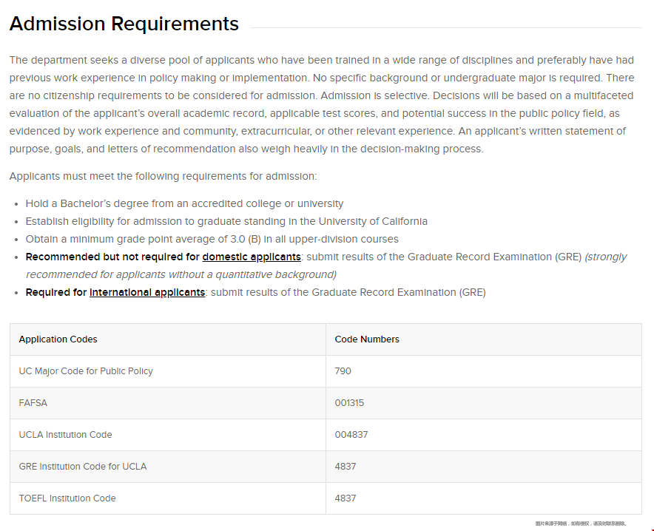Select the Admission Requirements heading
Image resolution: width=654 pixels, height=531 pixels.
tap(124, 24)
